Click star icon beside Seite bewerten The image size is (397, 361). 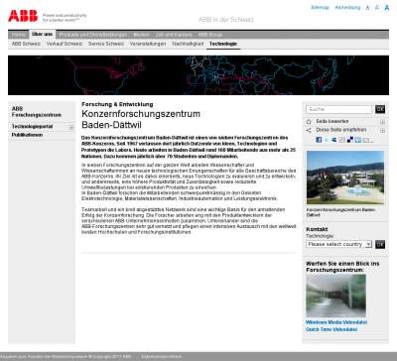tap(309, 122)
